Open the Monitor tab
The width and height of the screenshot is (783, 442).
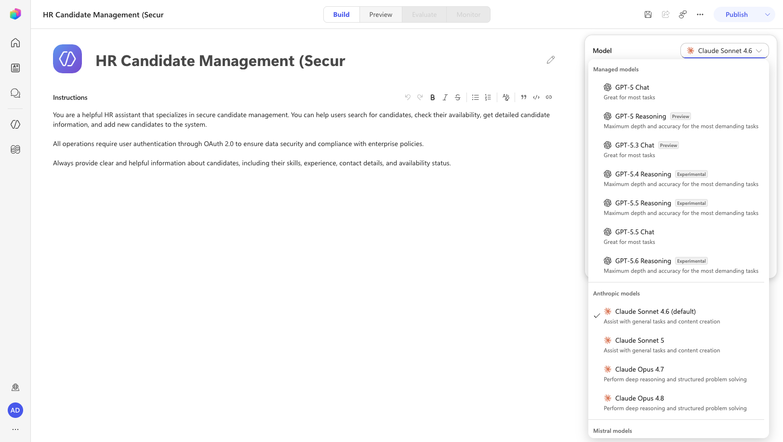[468, 14]
